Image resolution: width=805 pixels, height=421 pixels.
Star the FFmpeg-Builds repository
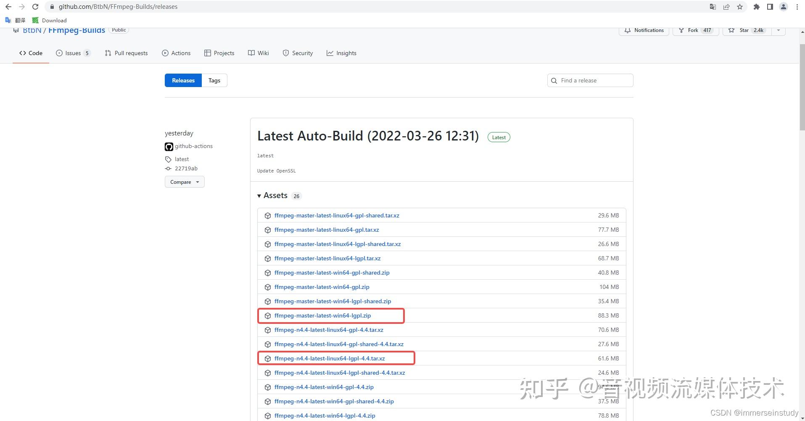pos(747,30)
